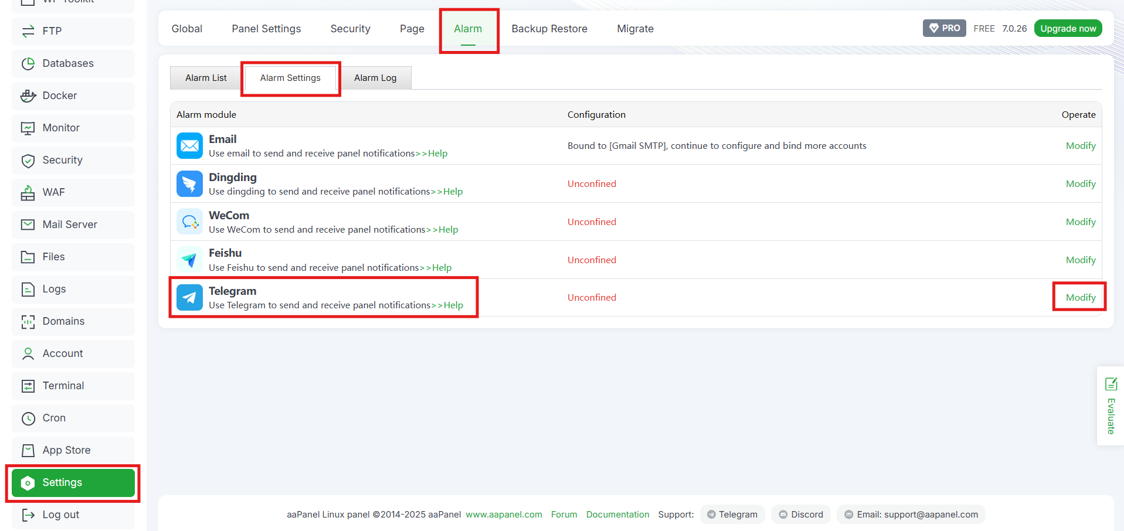Image resolution: width=1124 pixels, height=531 pixels.
Task: Click the Logs document icon
Action: [x=28, y=289]
